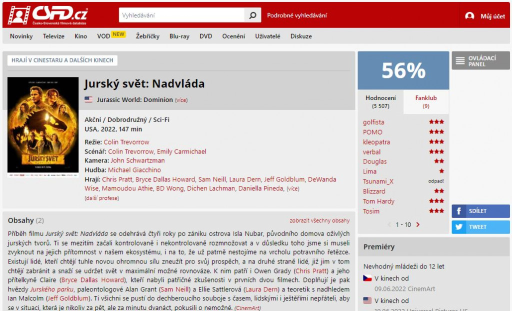Viewport: 512px width, 311px height.
Task: Open user Tosim profile
Action: pyautogui.click(x=371, y=211)
